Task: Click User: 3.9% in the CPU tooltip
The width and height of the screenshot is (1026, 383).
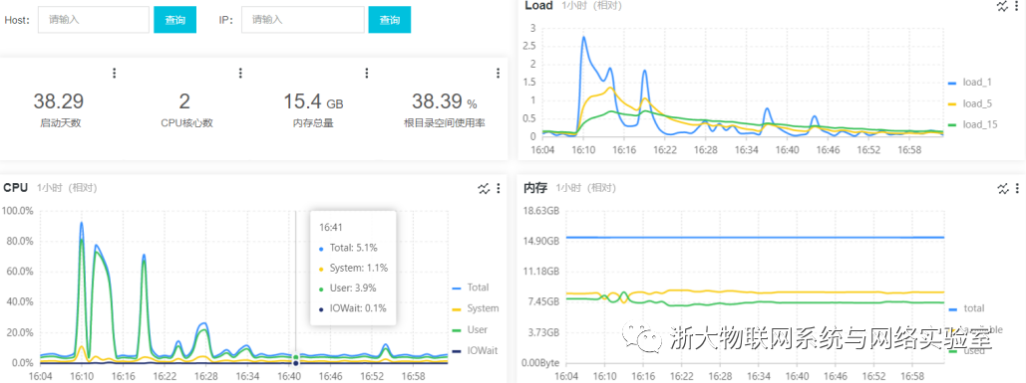Action: point(353,287)
